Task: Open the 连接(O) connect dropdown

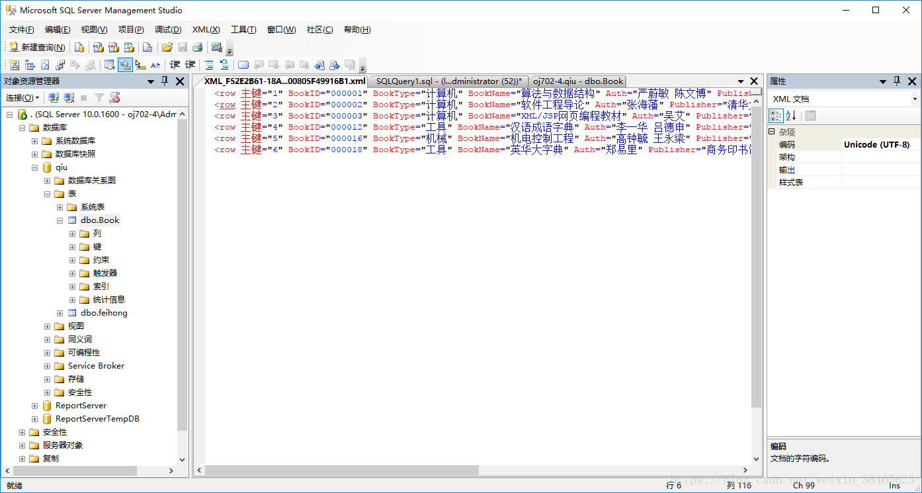Action: point(22,97)
